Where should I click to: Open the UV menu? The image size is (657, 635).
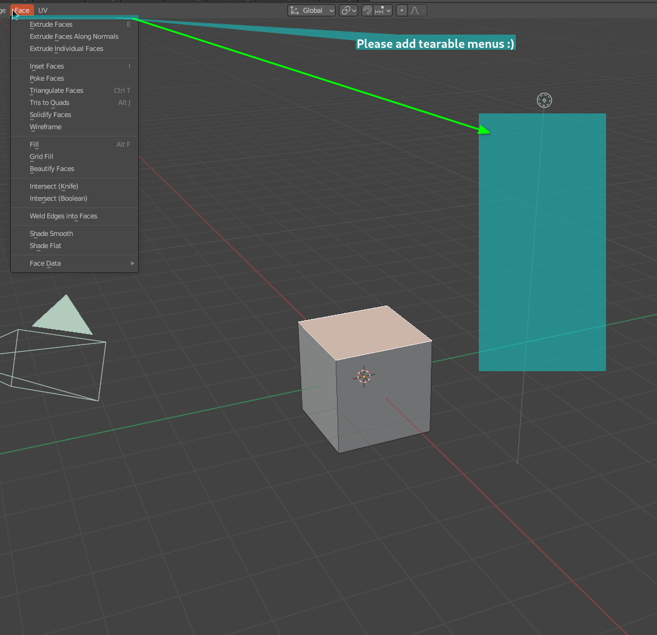(x=43, y=10)
